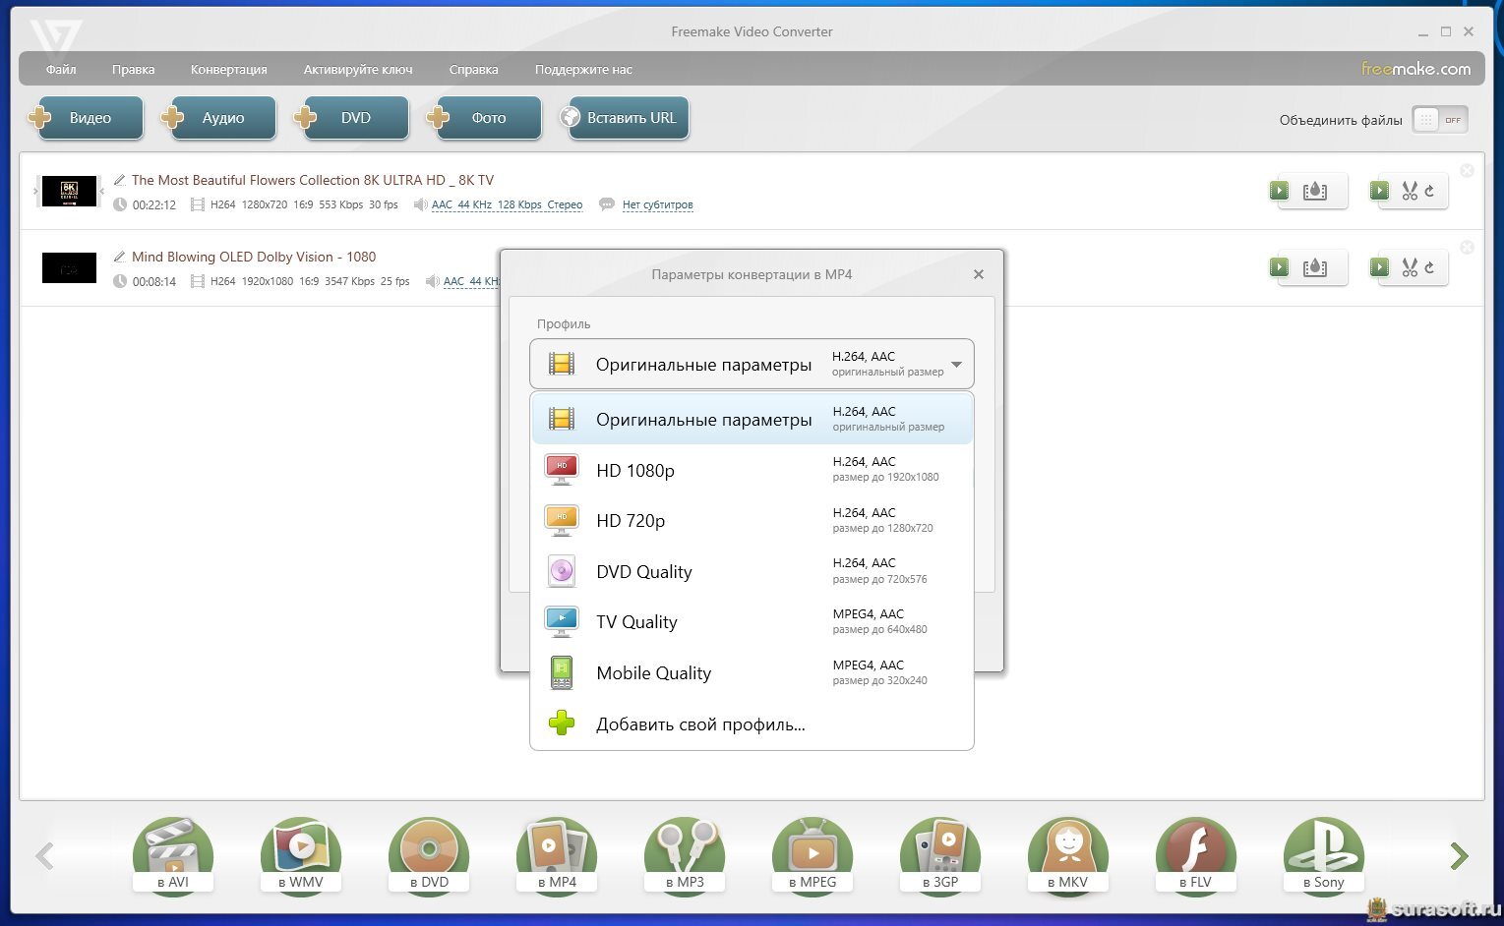Viewport: 1504px width, 926px height.
Task: Click the Видео add button
Action: click(87, 118)
